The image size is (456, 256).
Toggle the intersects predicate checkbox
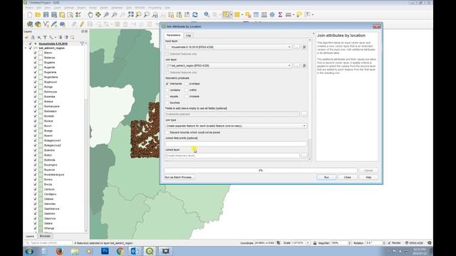pos(167,84)
